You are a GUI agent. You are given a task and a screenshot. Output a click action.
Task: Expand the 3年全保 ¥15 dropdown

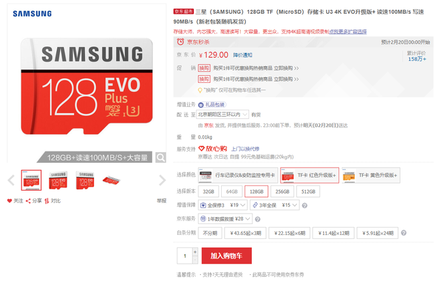(x=275, y=205)
